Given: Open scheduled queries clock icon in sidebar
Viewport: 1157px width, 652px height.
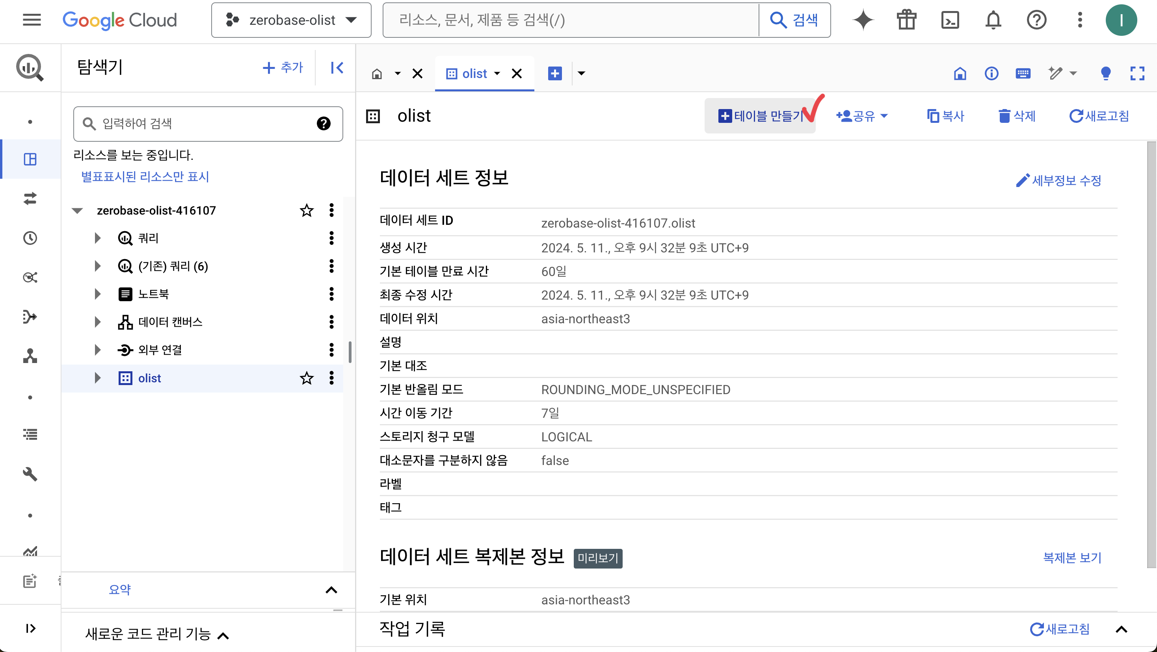Looking at the screenshot, I should pyautogui.click(x=30, y=238).
